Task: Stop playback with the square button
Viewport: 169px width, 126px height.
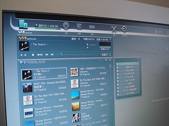Action: (x=33, y=55)
